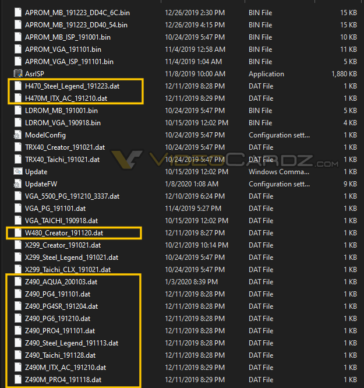Click the AsrISP application icon

click(x=18, y=73)
